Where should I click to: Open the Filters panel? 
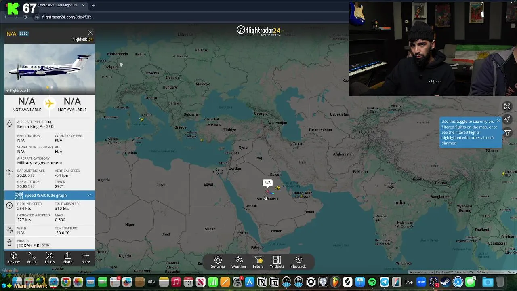258,262
